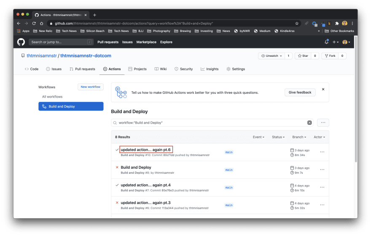The height and width of the screenshot is (236, 371).
Task: Select All workflows in sidebar
Action: tap(52, 97)
